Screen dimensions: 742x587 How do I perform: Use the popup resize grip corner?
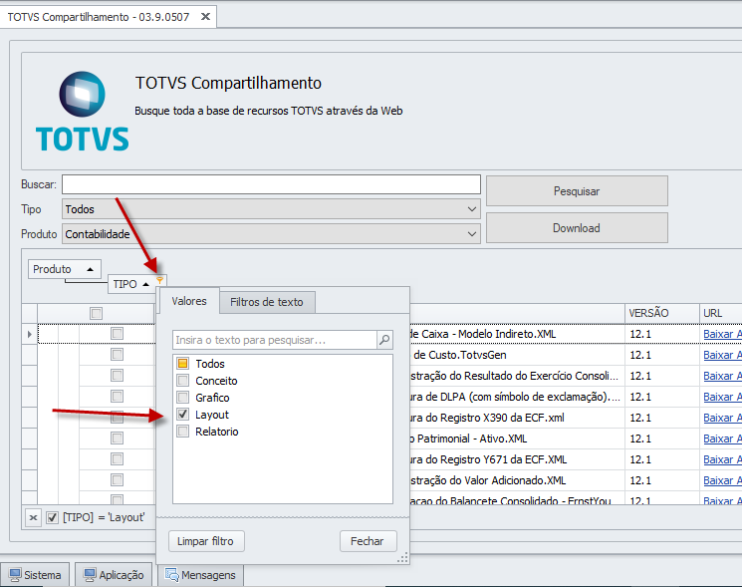pos(402,558)
